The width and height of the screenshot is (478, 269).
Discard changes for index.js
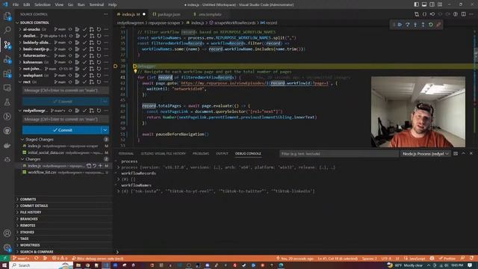tap(95, 166)
